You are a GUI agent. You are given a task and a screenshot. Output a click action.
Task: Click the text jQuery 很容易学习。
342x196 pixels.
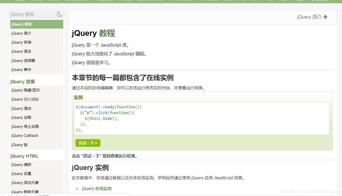[91, 63]
